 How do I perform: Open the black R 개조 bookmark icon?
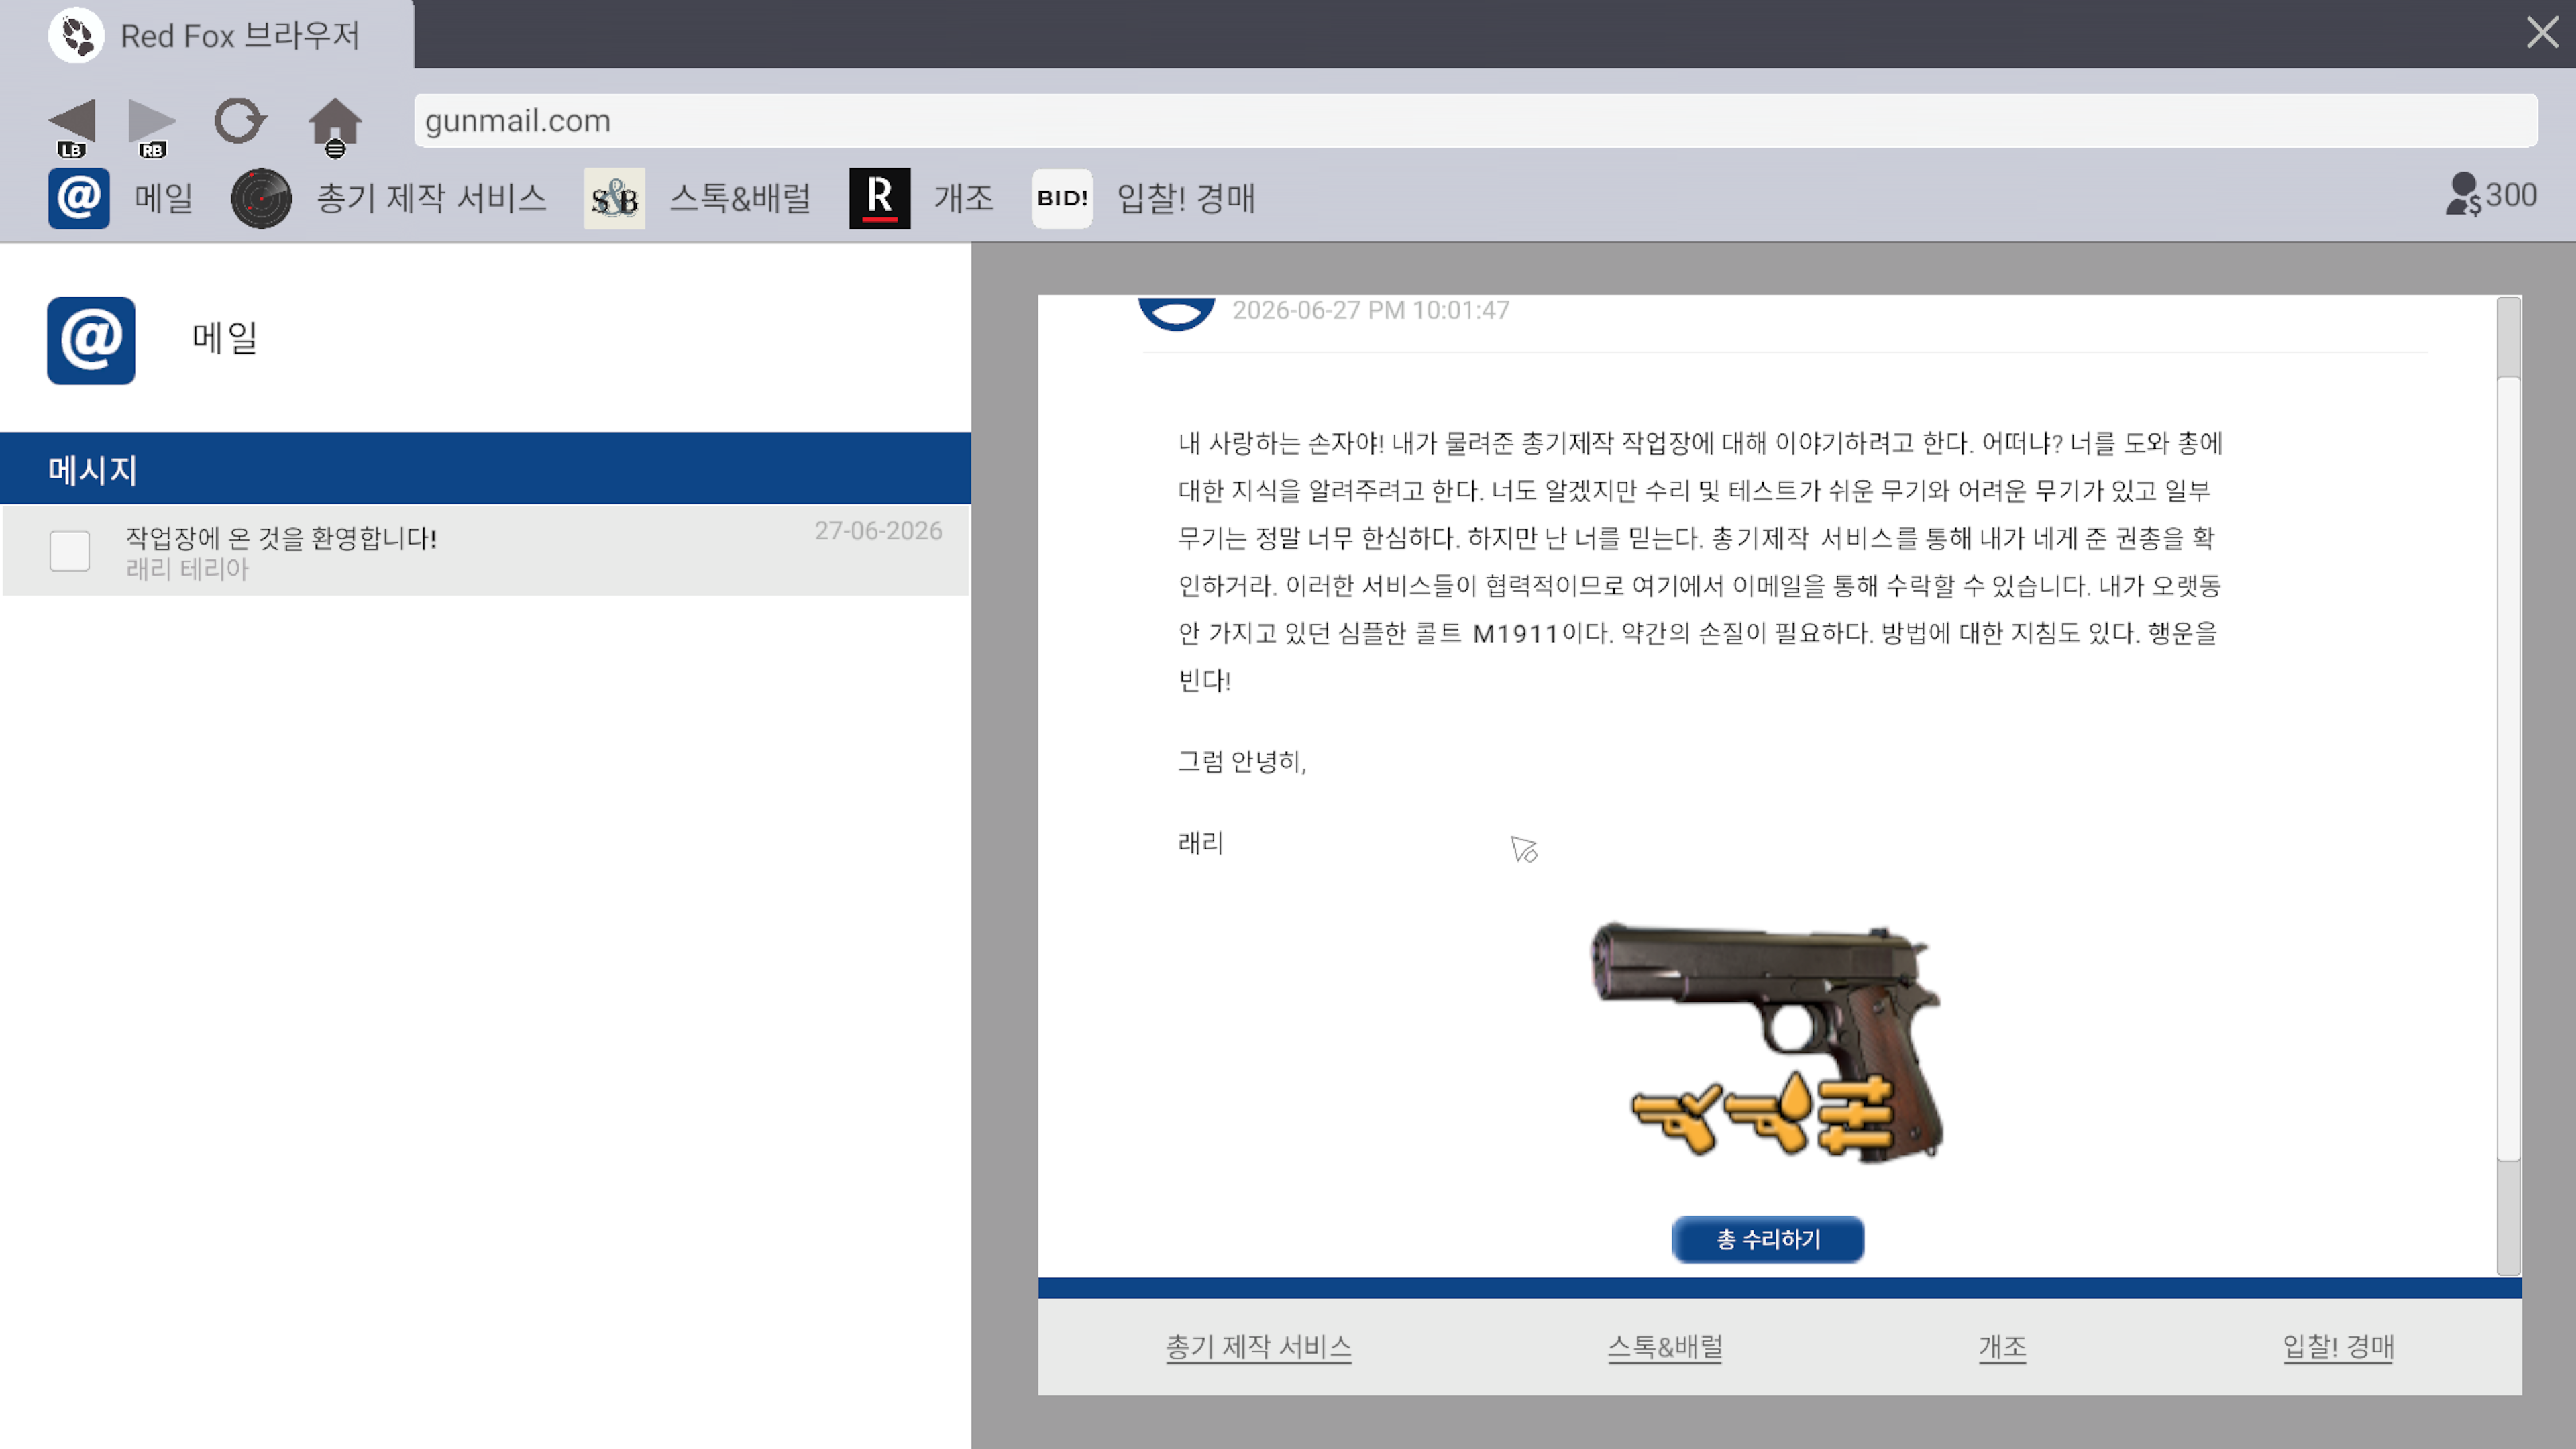(x=879, y=198)
